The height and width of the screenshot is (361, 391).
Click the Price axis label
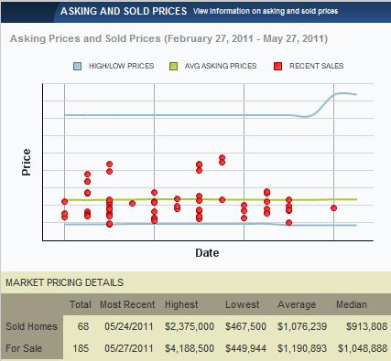coord(27,162)
